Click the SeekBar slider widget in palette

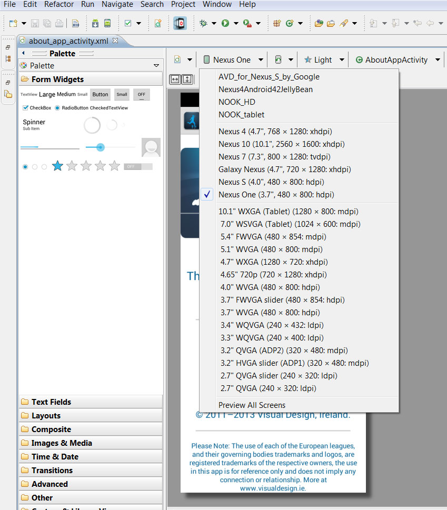point(110,147)
